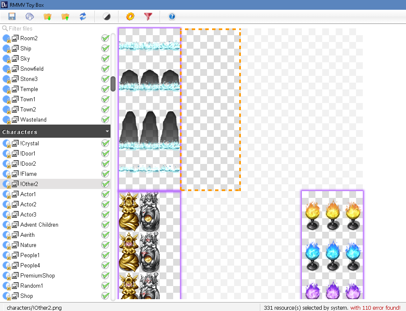Click the Save floppy disk icon
Screen dimensions: 406x311
[x=12, y=17]
